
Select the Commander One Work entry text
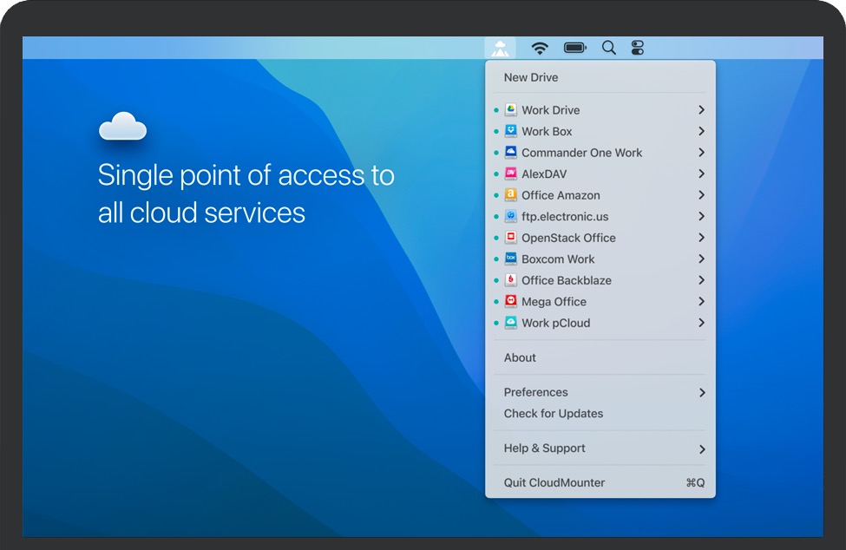(581, 153)
